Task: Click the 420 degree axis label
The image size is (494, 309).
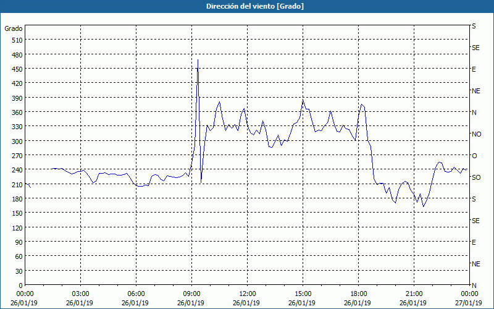Action: point(18,83)
